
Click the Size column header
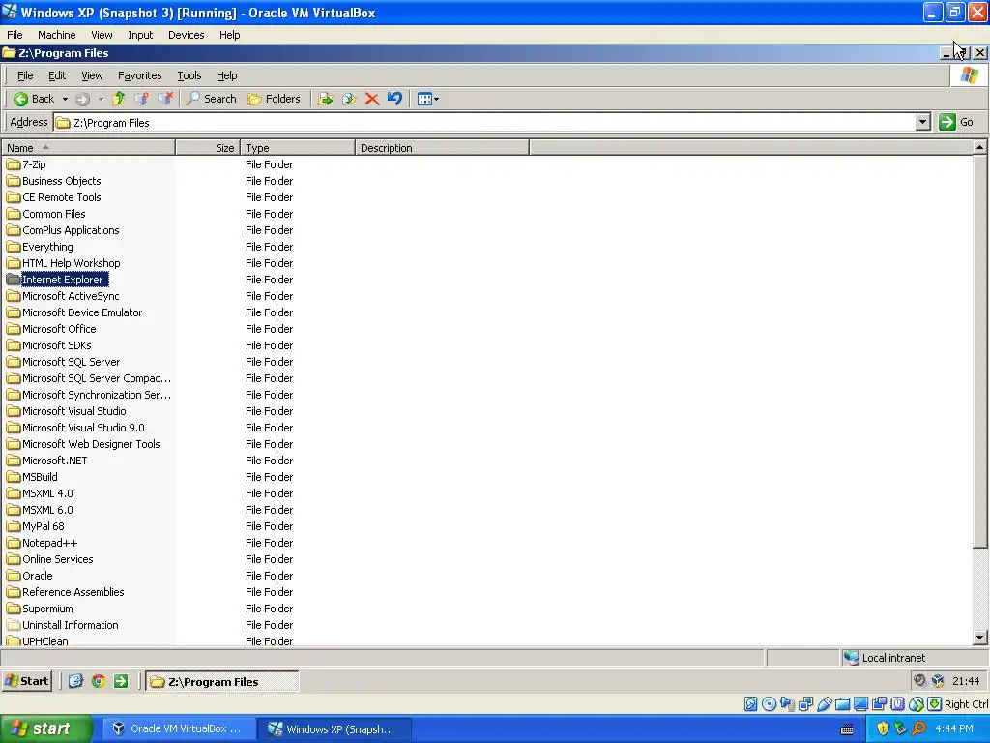[x=208, y=148]
